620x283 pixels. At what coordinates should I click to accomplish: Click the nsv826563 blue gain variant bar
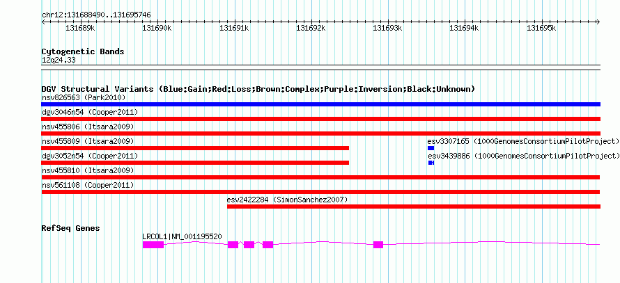point(320,104)
